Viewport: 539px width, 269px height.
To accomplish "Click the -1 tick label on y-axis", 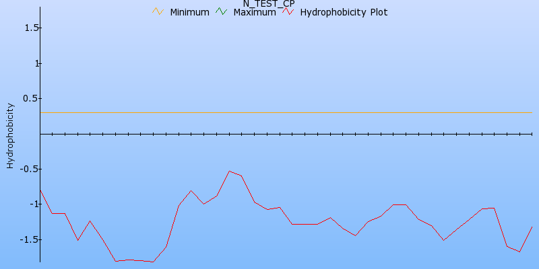I will pyautogui.click(x=34, y=204).
